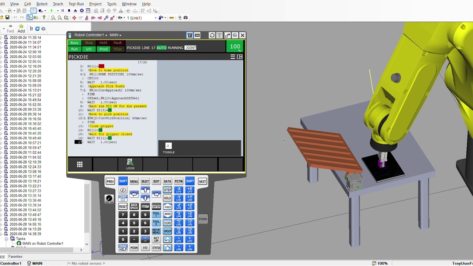The width and height of the screenshot is (473, 266).
Task: Expand the 2020-06-28 14:38:39 history entry
Action: 1,234
